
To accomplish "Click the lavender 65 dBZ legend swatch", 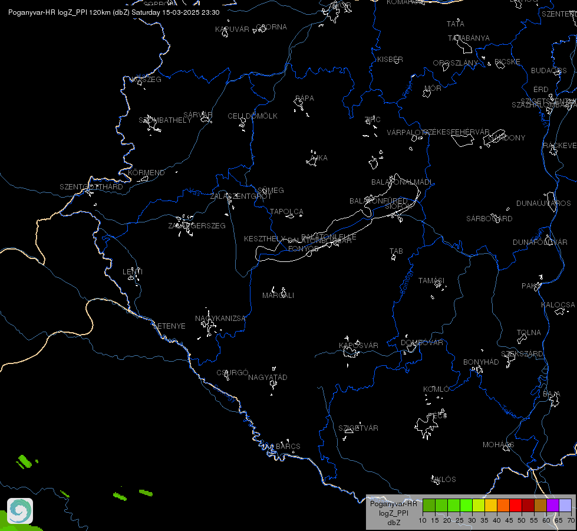I will coord(565,506).
